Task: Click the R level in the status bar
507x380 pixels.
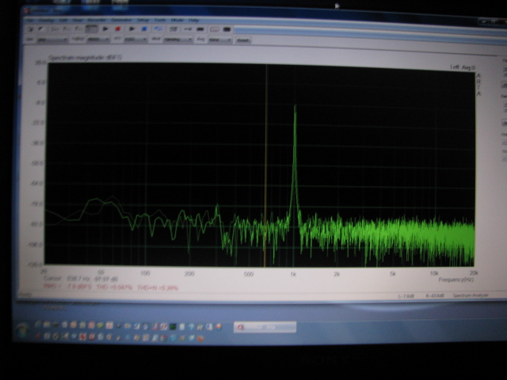Action: click(435, 295)
